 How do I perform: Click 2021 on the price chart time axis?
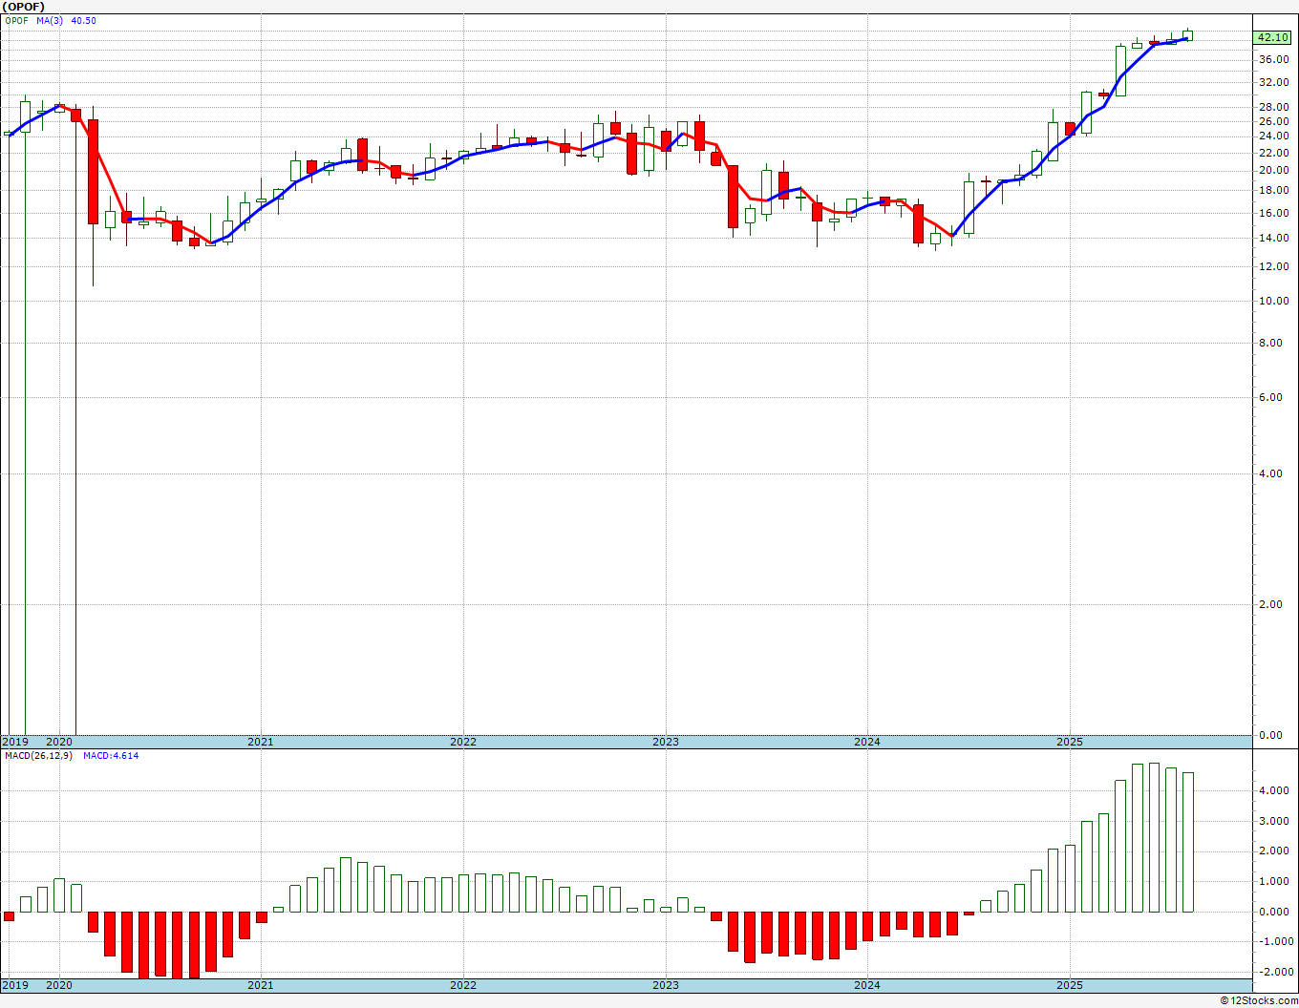[x=261, y=742]
